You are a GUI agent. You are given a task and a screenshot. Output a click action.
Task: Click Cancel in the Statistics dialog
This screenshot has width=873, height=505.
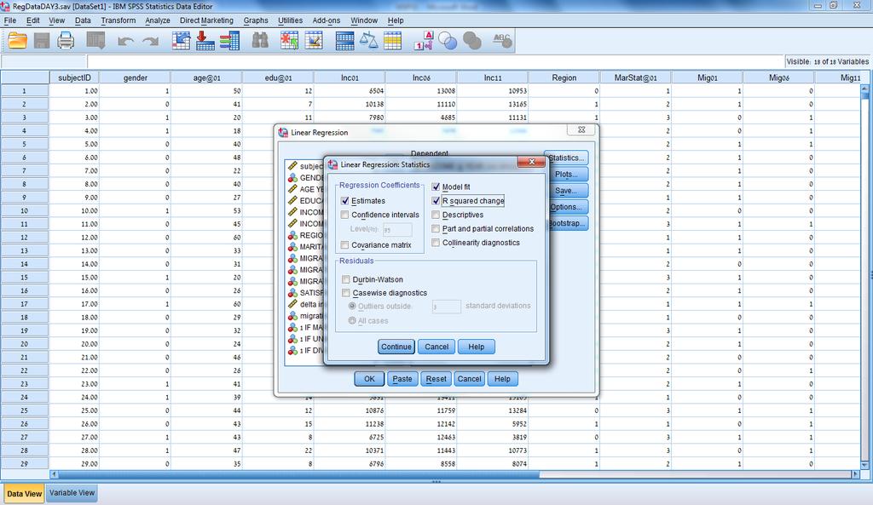(436, 347)
